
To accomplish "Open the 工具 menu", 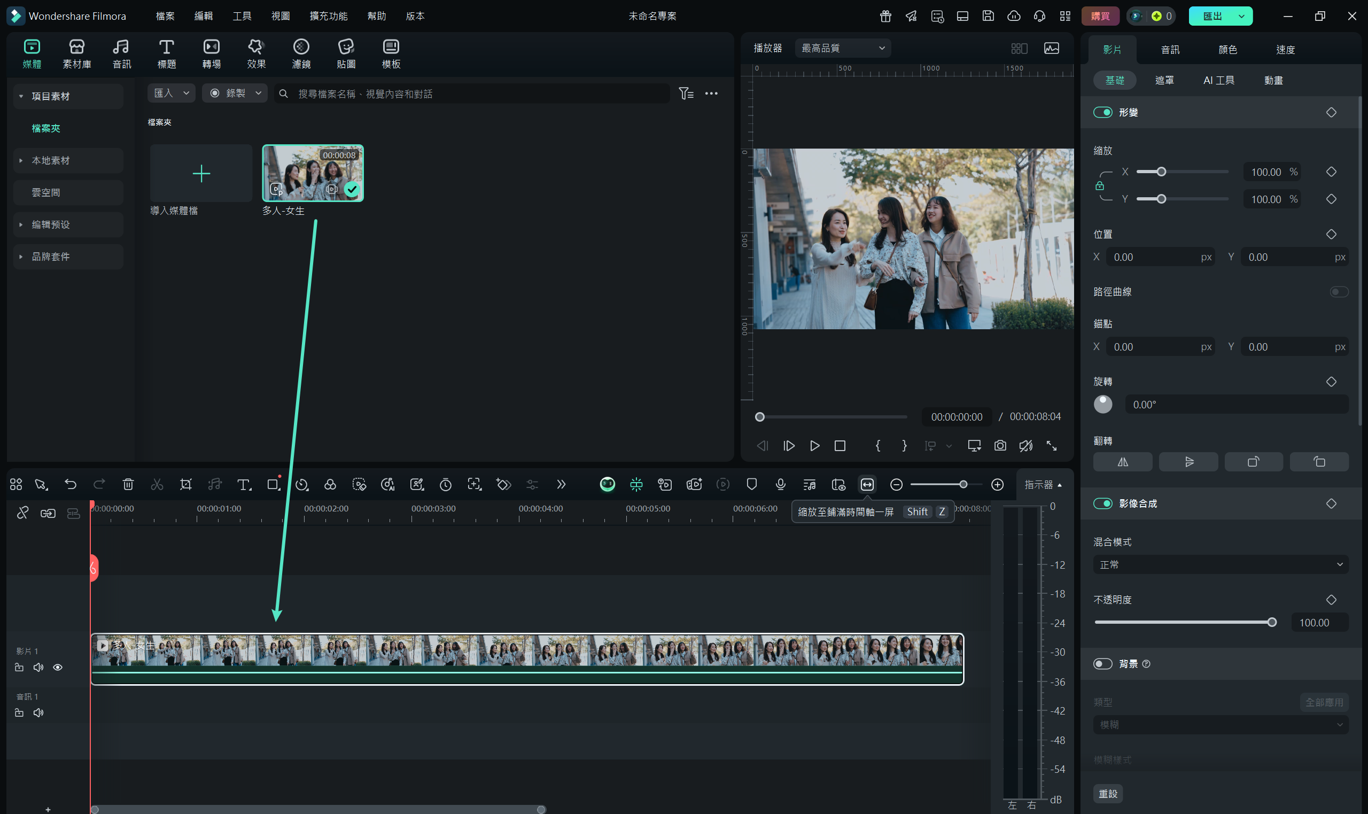I will coord(242,16).
